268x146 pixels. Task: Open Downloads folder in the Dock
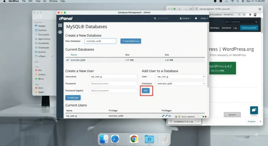click(149, 139)
